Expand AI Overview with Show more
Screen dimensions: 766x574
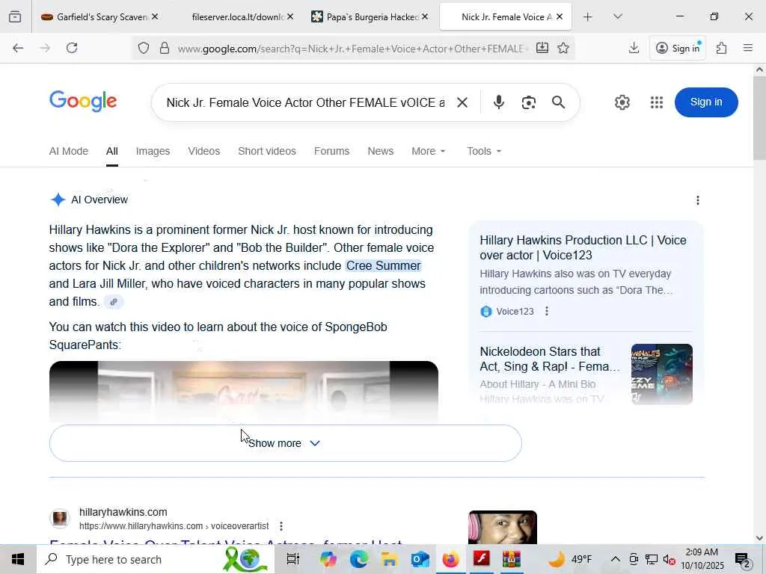[285, 443]
